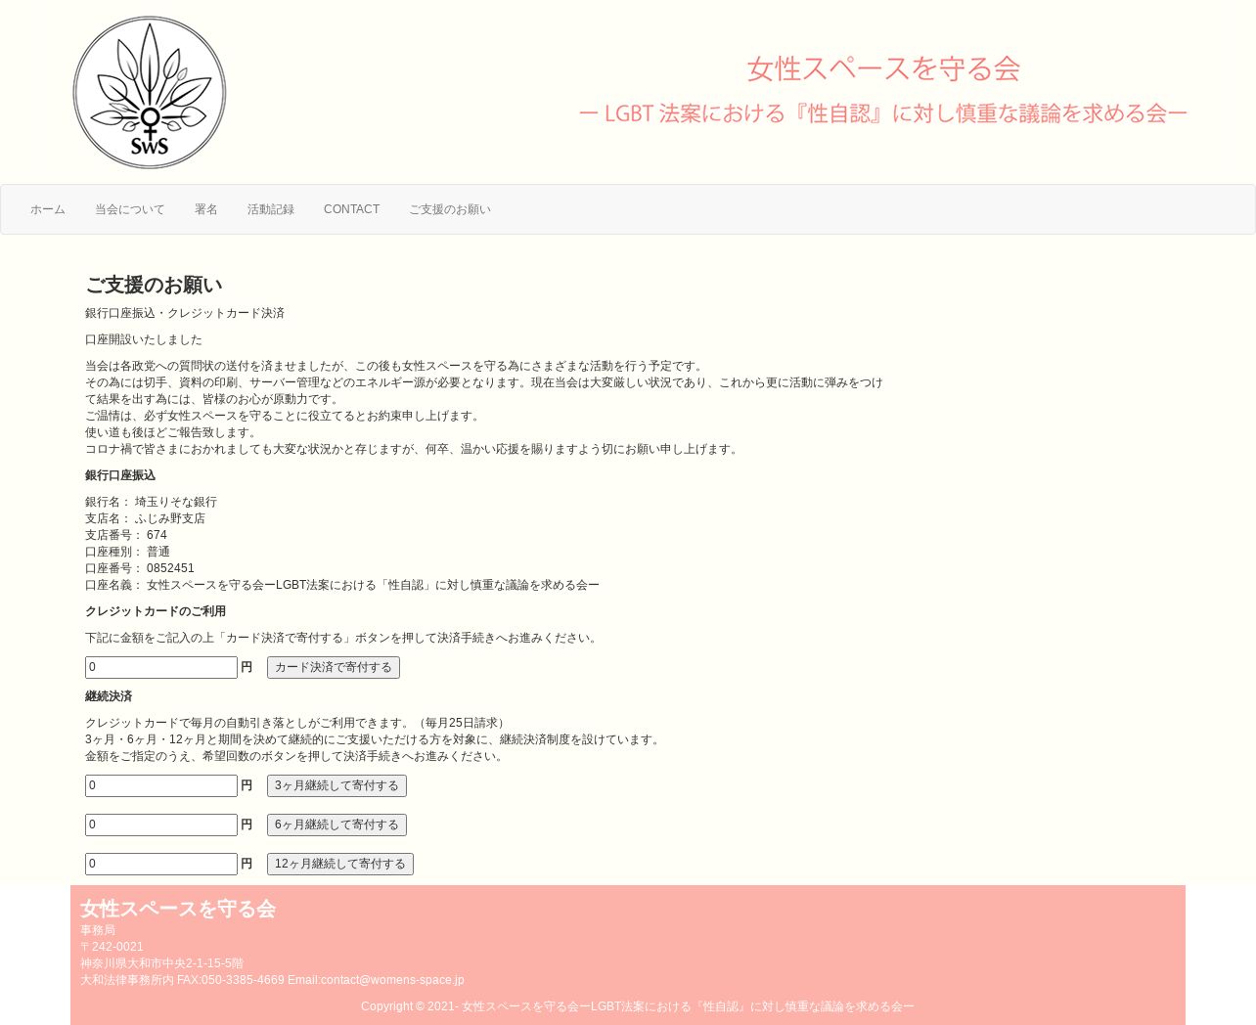The height and width of the screenshot is (1025, 1256).
Task: Click カード決済で寄付する button
Action: pyautogui.click(x=334, y=667)
